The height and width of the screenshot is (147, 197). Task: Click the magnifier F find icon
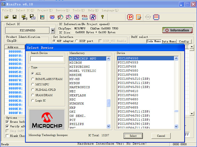60,17
